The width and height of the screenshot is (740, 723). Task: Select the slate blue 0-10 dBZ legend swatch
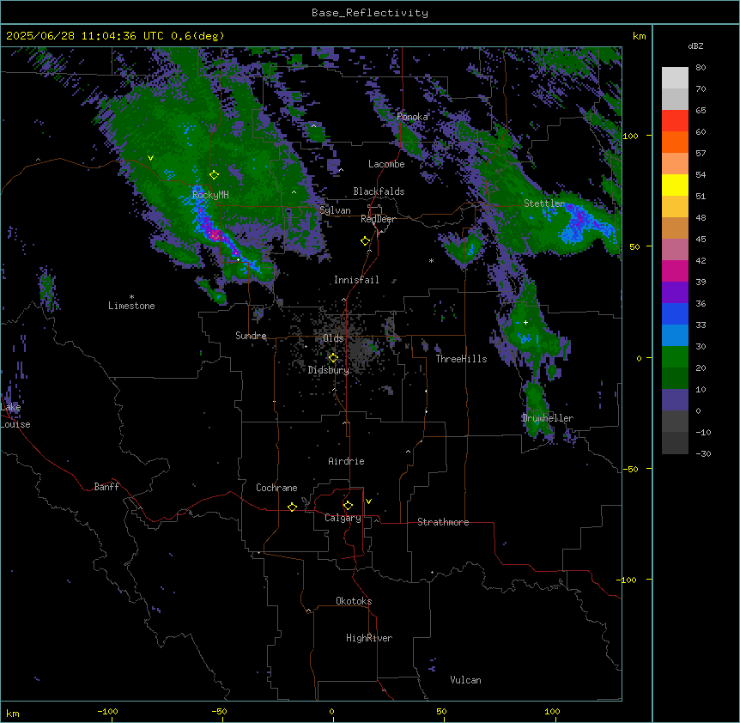click(675, 400)
